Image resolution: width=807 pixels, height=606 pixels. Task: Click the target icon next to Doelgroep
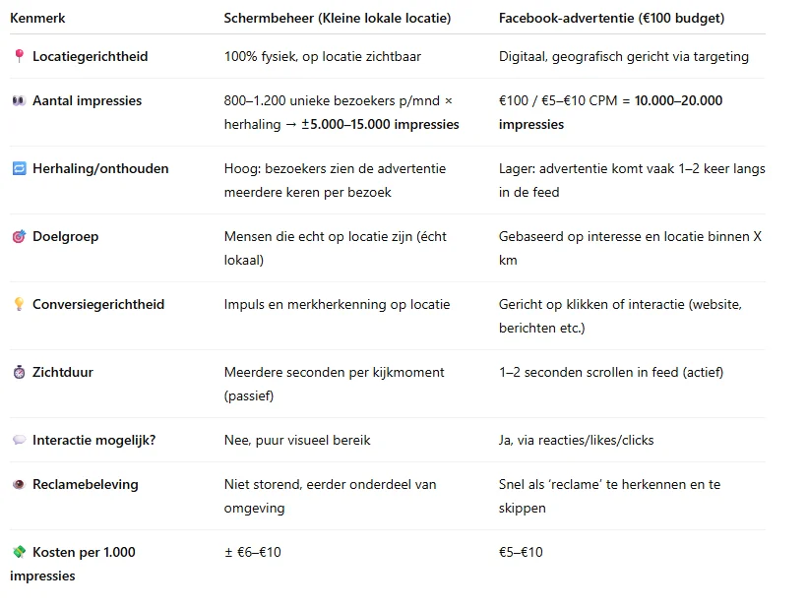[x=19, y=236]
